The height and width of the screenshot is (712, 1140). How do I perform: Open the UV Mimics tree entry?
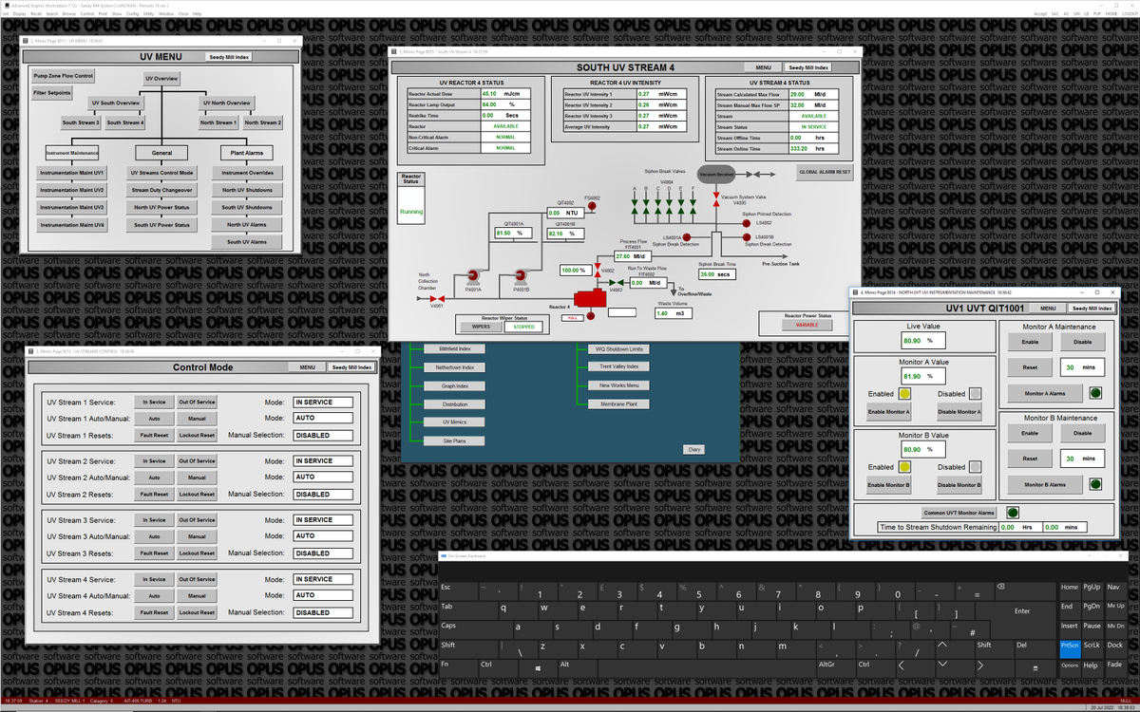455,422
